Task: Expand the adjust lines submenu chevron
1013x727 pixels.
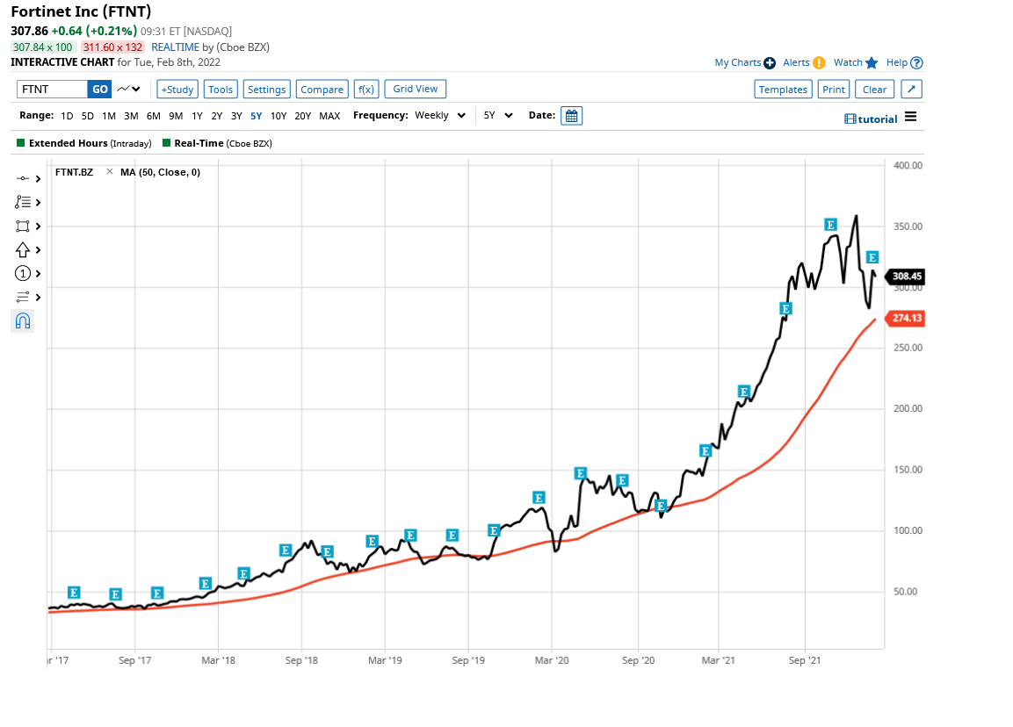Action: tap(38, 298)
